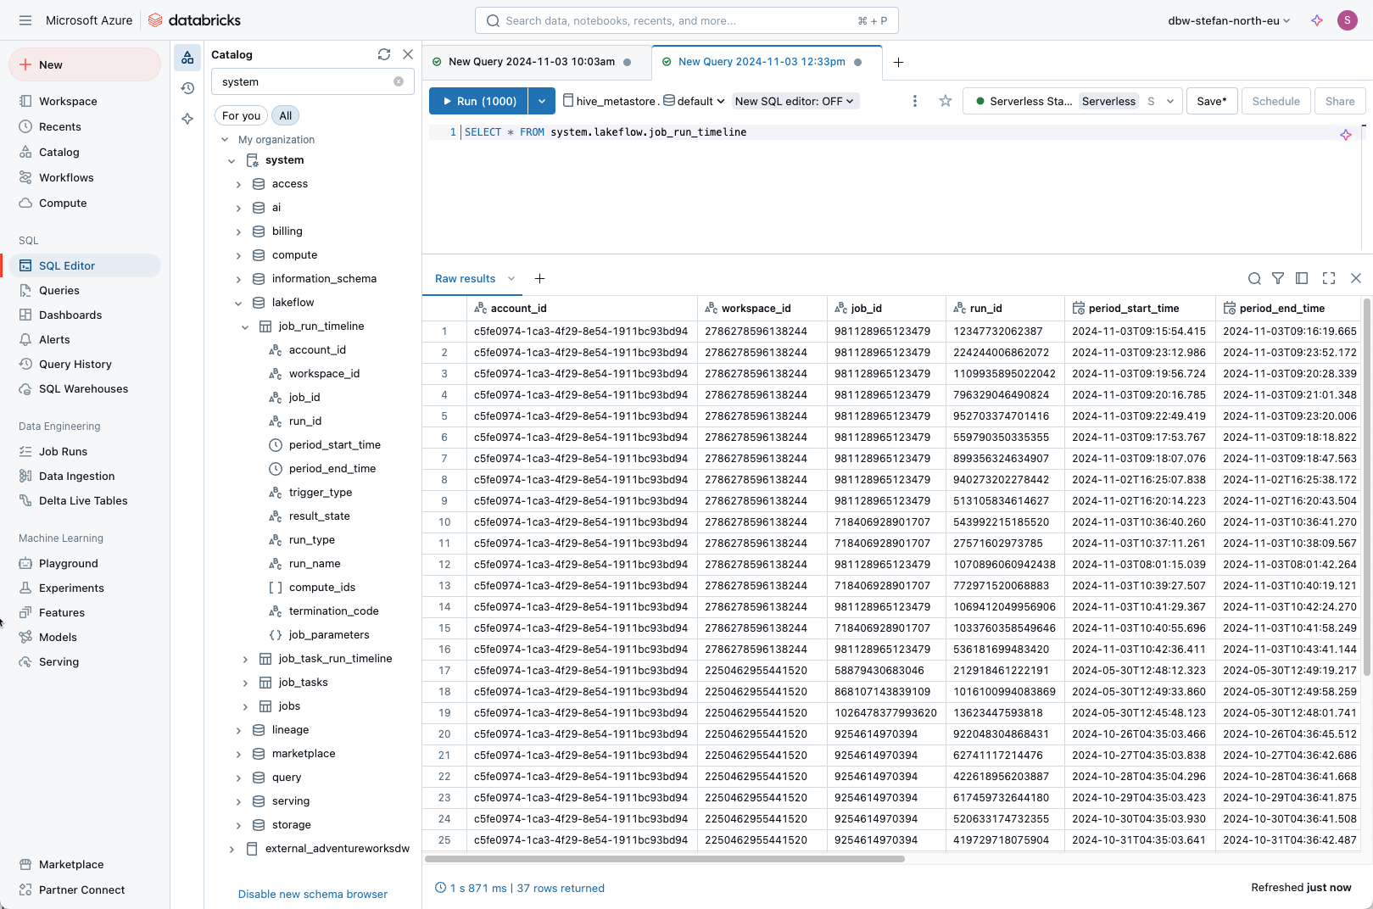Screen dimensions: 1373x909
Task: Search within the results table
Action: 1254,278
